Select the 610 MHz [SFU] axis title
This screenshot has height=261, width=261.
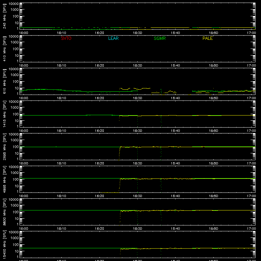pos(5,81)
